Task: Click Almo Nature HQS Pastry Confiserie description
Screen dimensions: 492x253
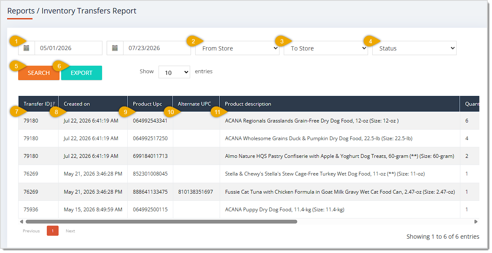Action: 339,156
